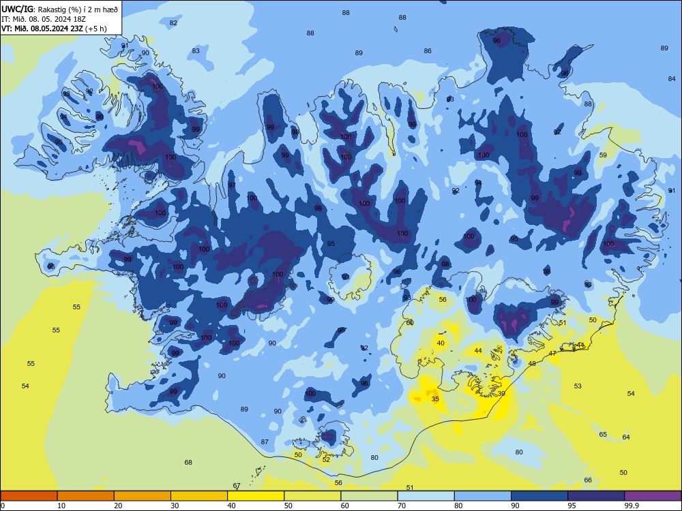The width and height of the screenshot is (682, 511).
Task: Click the '59' humidity value on the map
Action: click(603, 155)
